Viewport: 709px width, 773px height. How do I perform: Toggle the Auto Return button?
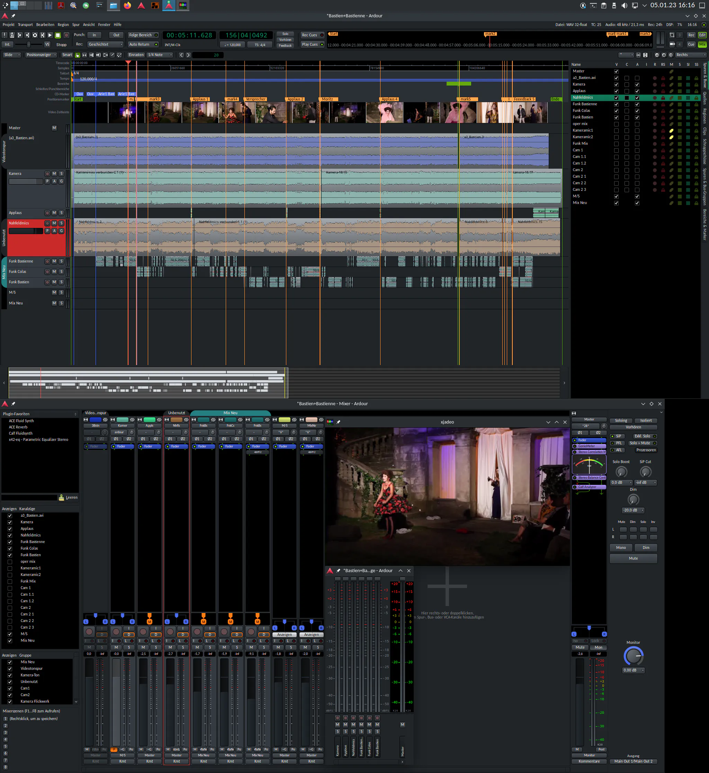[143, 45]
